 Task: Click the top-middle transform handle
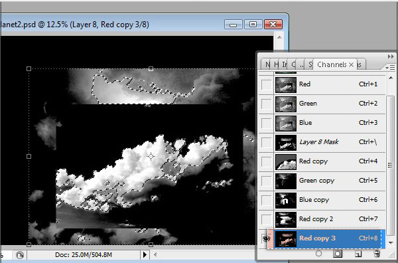point(151,68)
